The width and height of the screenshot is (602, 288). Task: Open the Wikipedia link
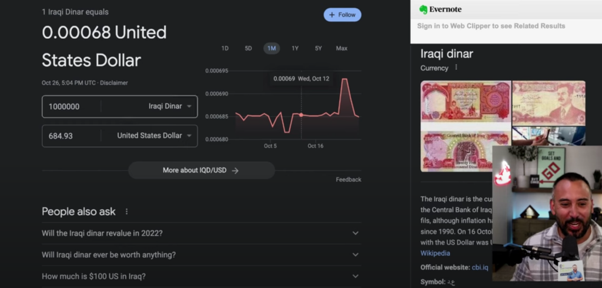(435, 253)
